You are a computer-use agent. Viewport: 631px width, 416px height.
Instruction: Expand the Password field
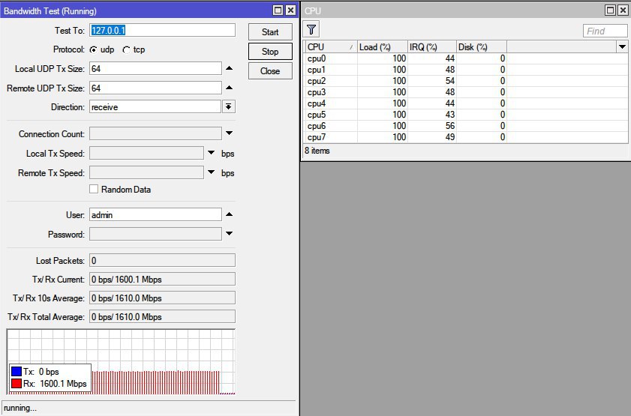click(229, 233)
